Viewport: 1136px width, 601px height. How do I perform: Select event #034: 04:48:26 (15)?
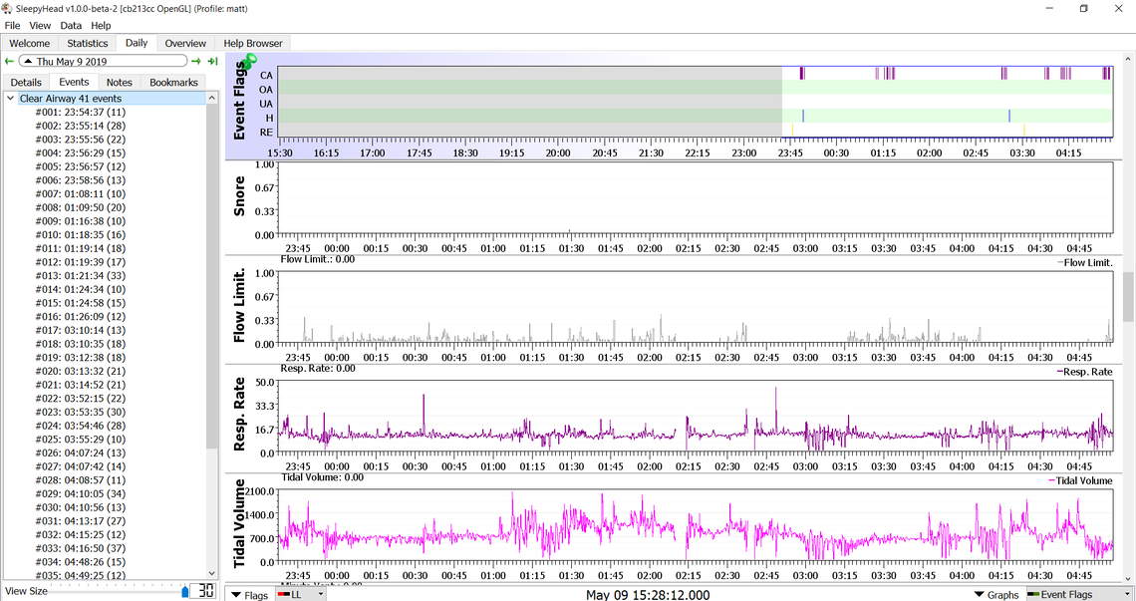[x=81, y=562]
